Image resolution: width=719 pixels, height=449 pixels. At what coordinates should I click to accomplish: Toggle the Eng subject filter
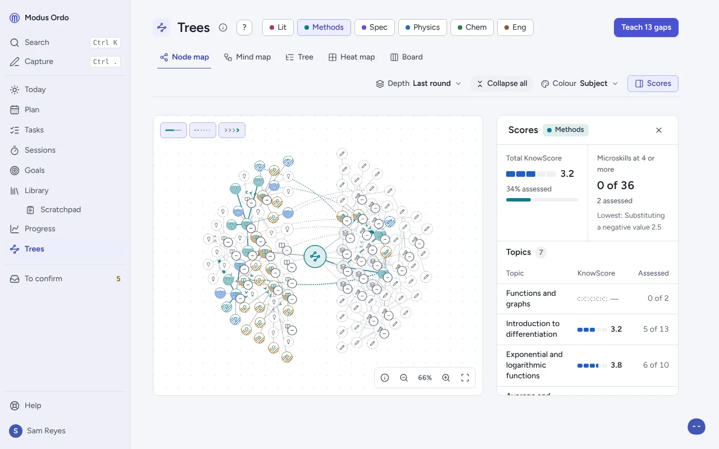pos(515,28)
